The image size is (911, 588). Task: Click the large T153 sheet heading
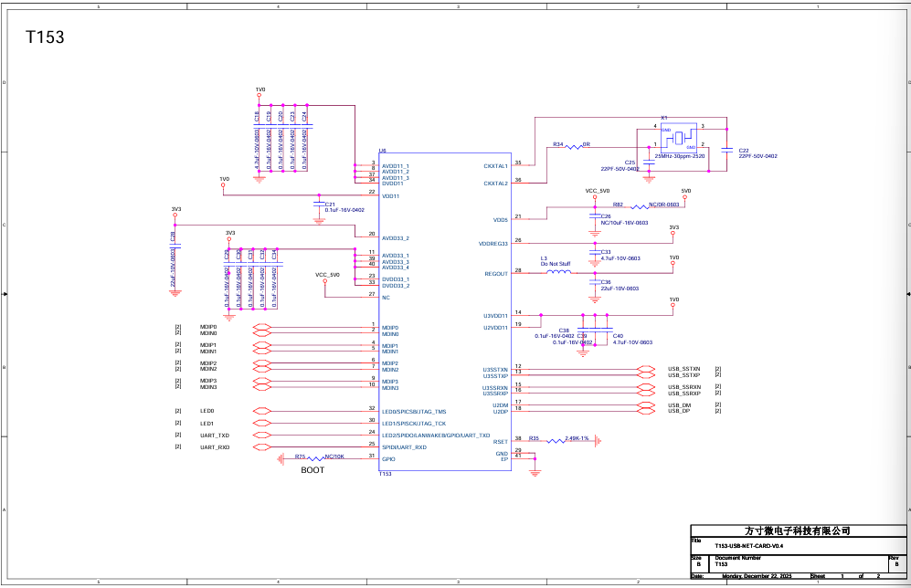pyautogui.click(x=45, y=37)
